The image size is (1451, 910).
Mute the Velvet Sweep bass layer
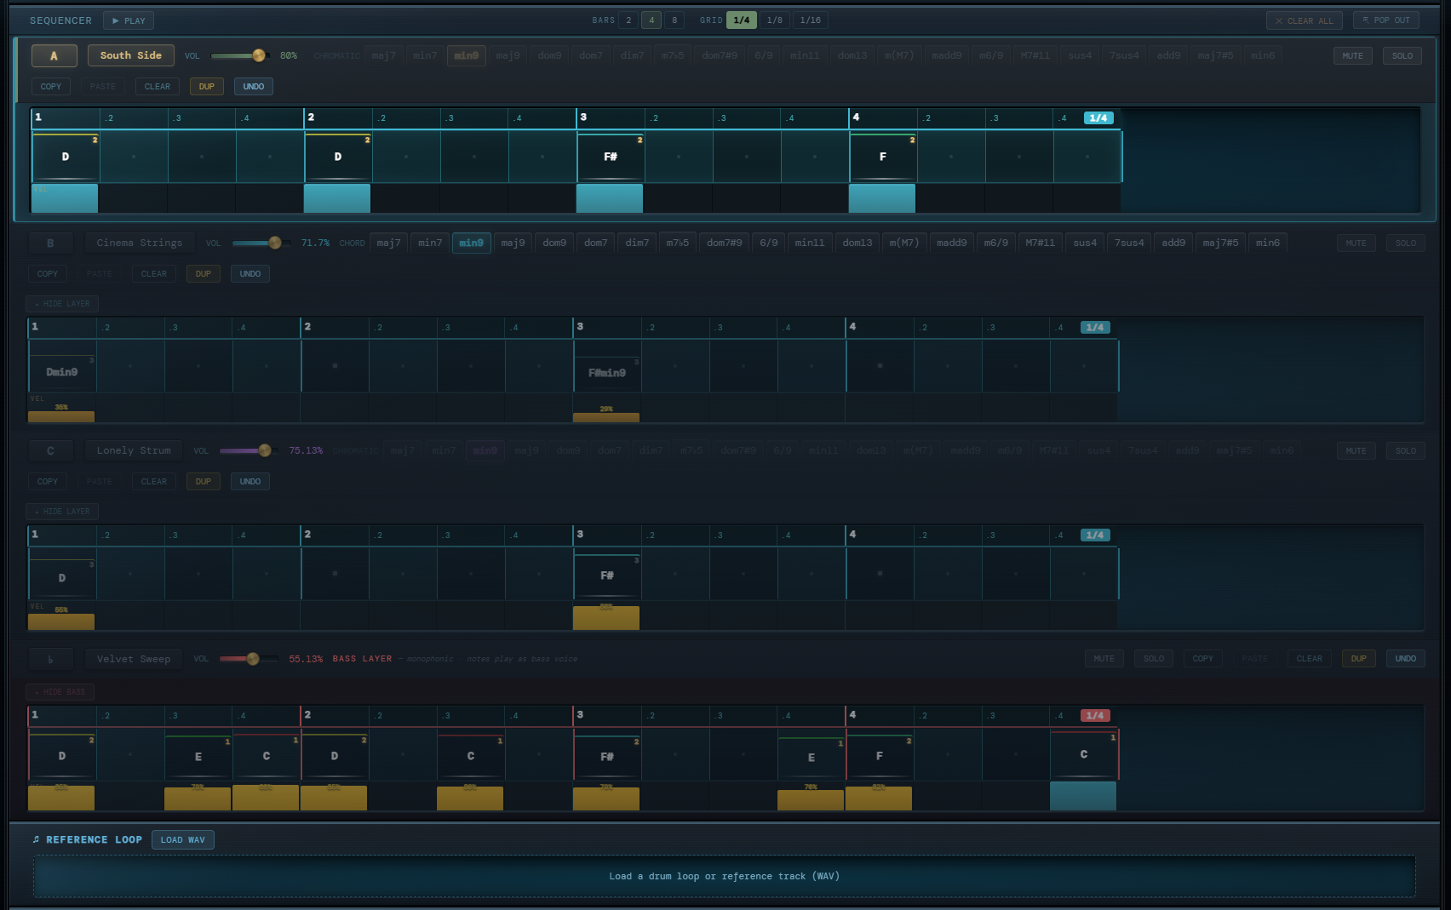pos(1104,657)
